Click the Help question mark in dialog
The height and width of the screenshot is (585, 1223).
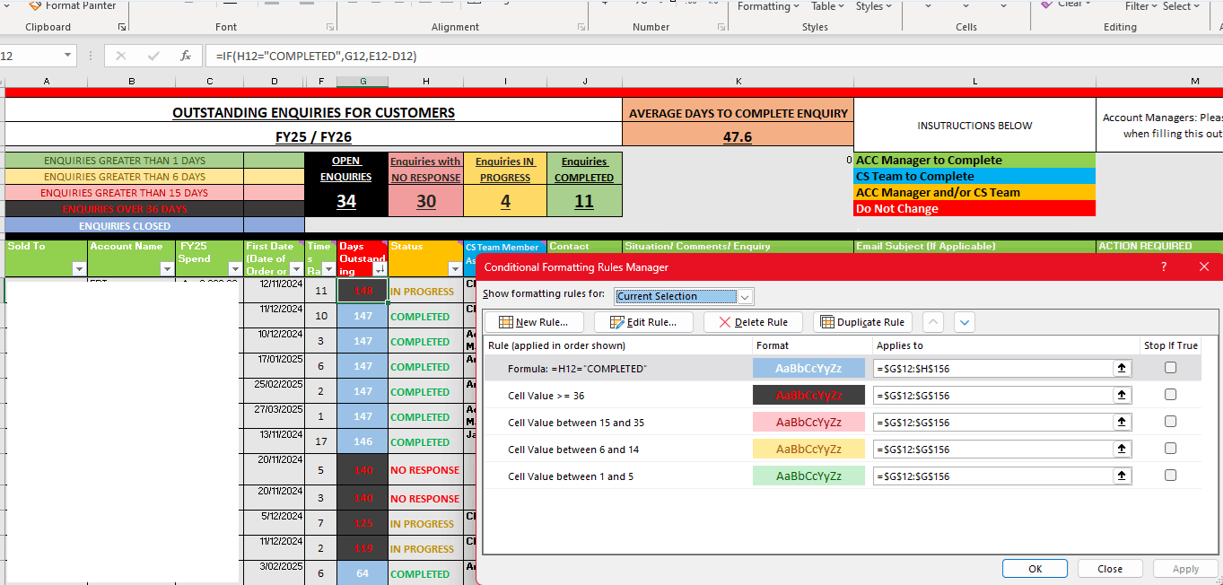pos(1164,266)
